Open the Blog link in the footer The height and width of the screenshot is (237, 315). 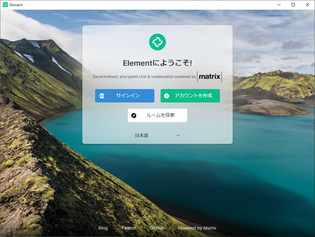[x=103, y=228]
